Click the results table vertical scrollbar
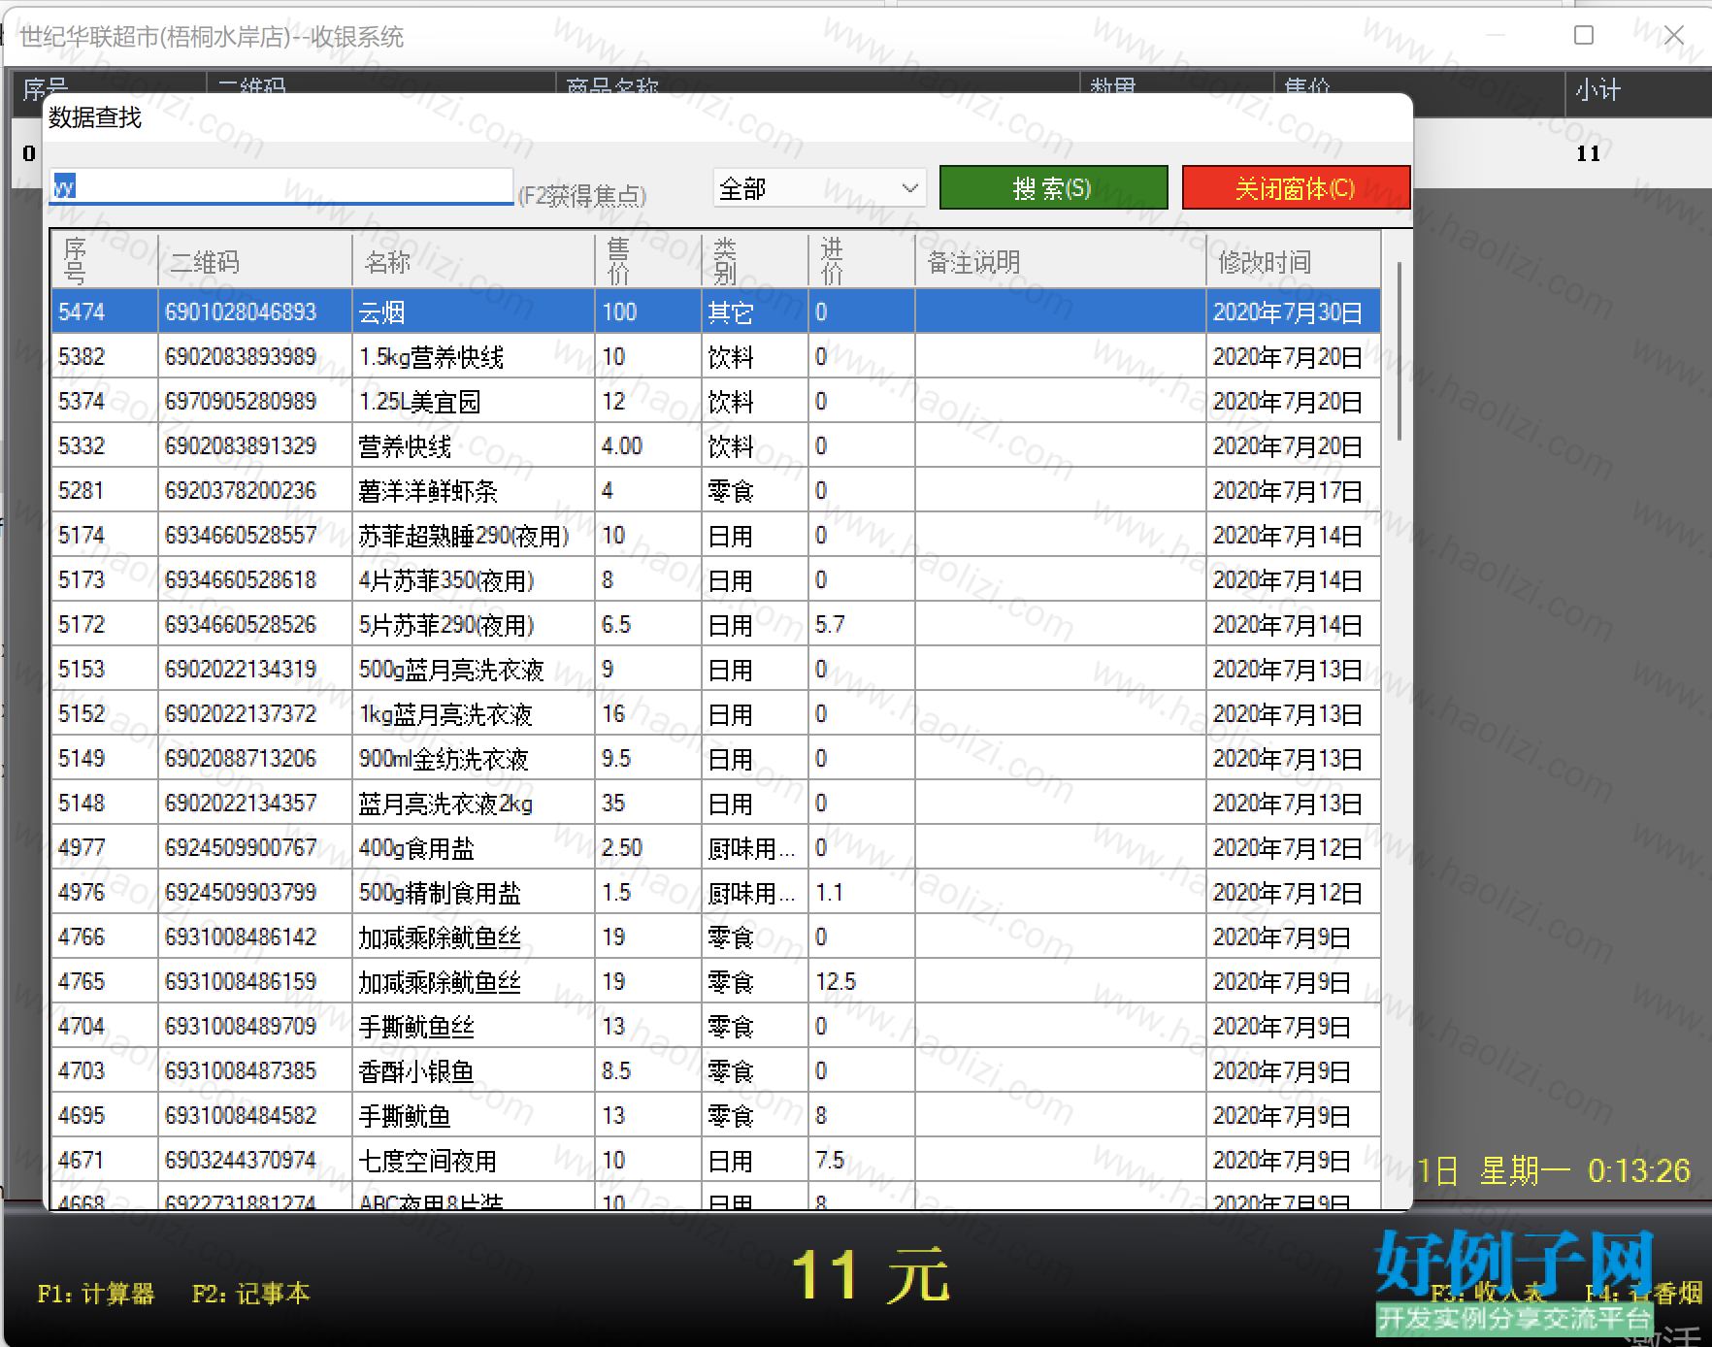 click(x=1399, y=349)
